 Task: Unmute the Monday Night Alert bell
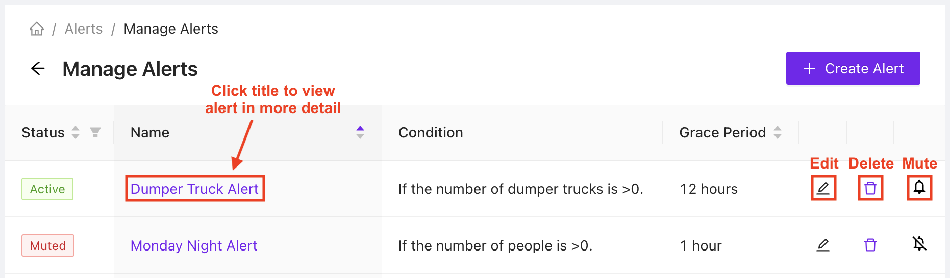pos(919,244)
